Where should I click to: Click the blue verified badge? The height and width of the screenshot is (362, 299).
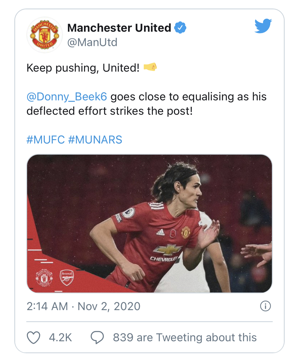click(x=180, y=28)
